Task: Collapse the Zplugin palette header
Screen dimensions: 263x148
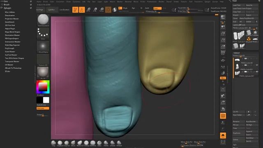Action: 7,8
